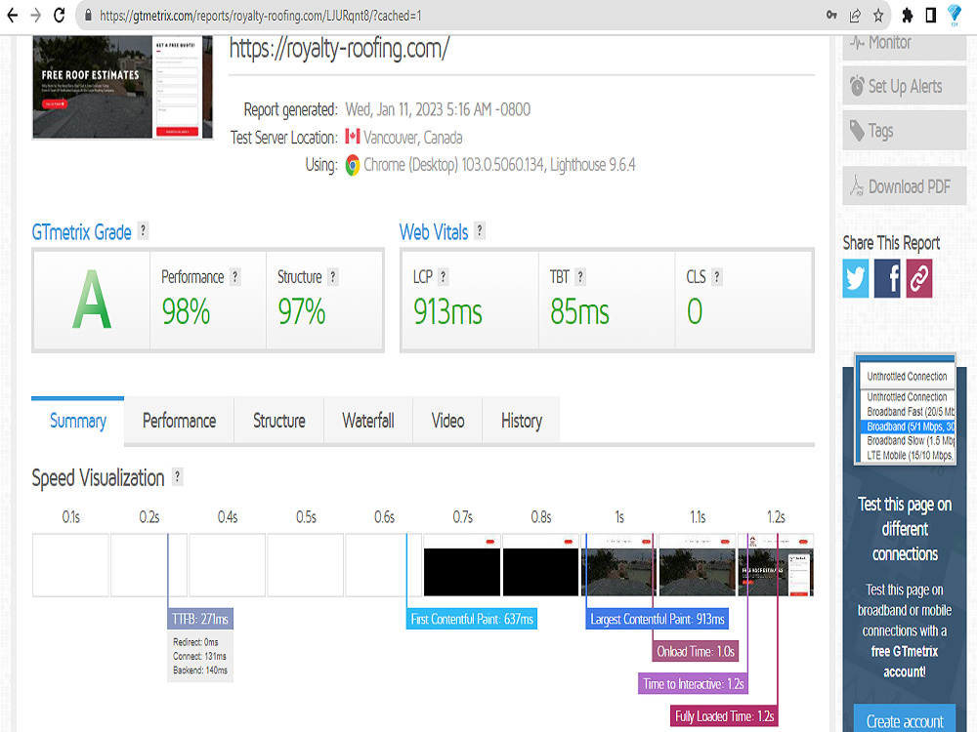Click the TTFB: 271ms marker

pos(200,619)
